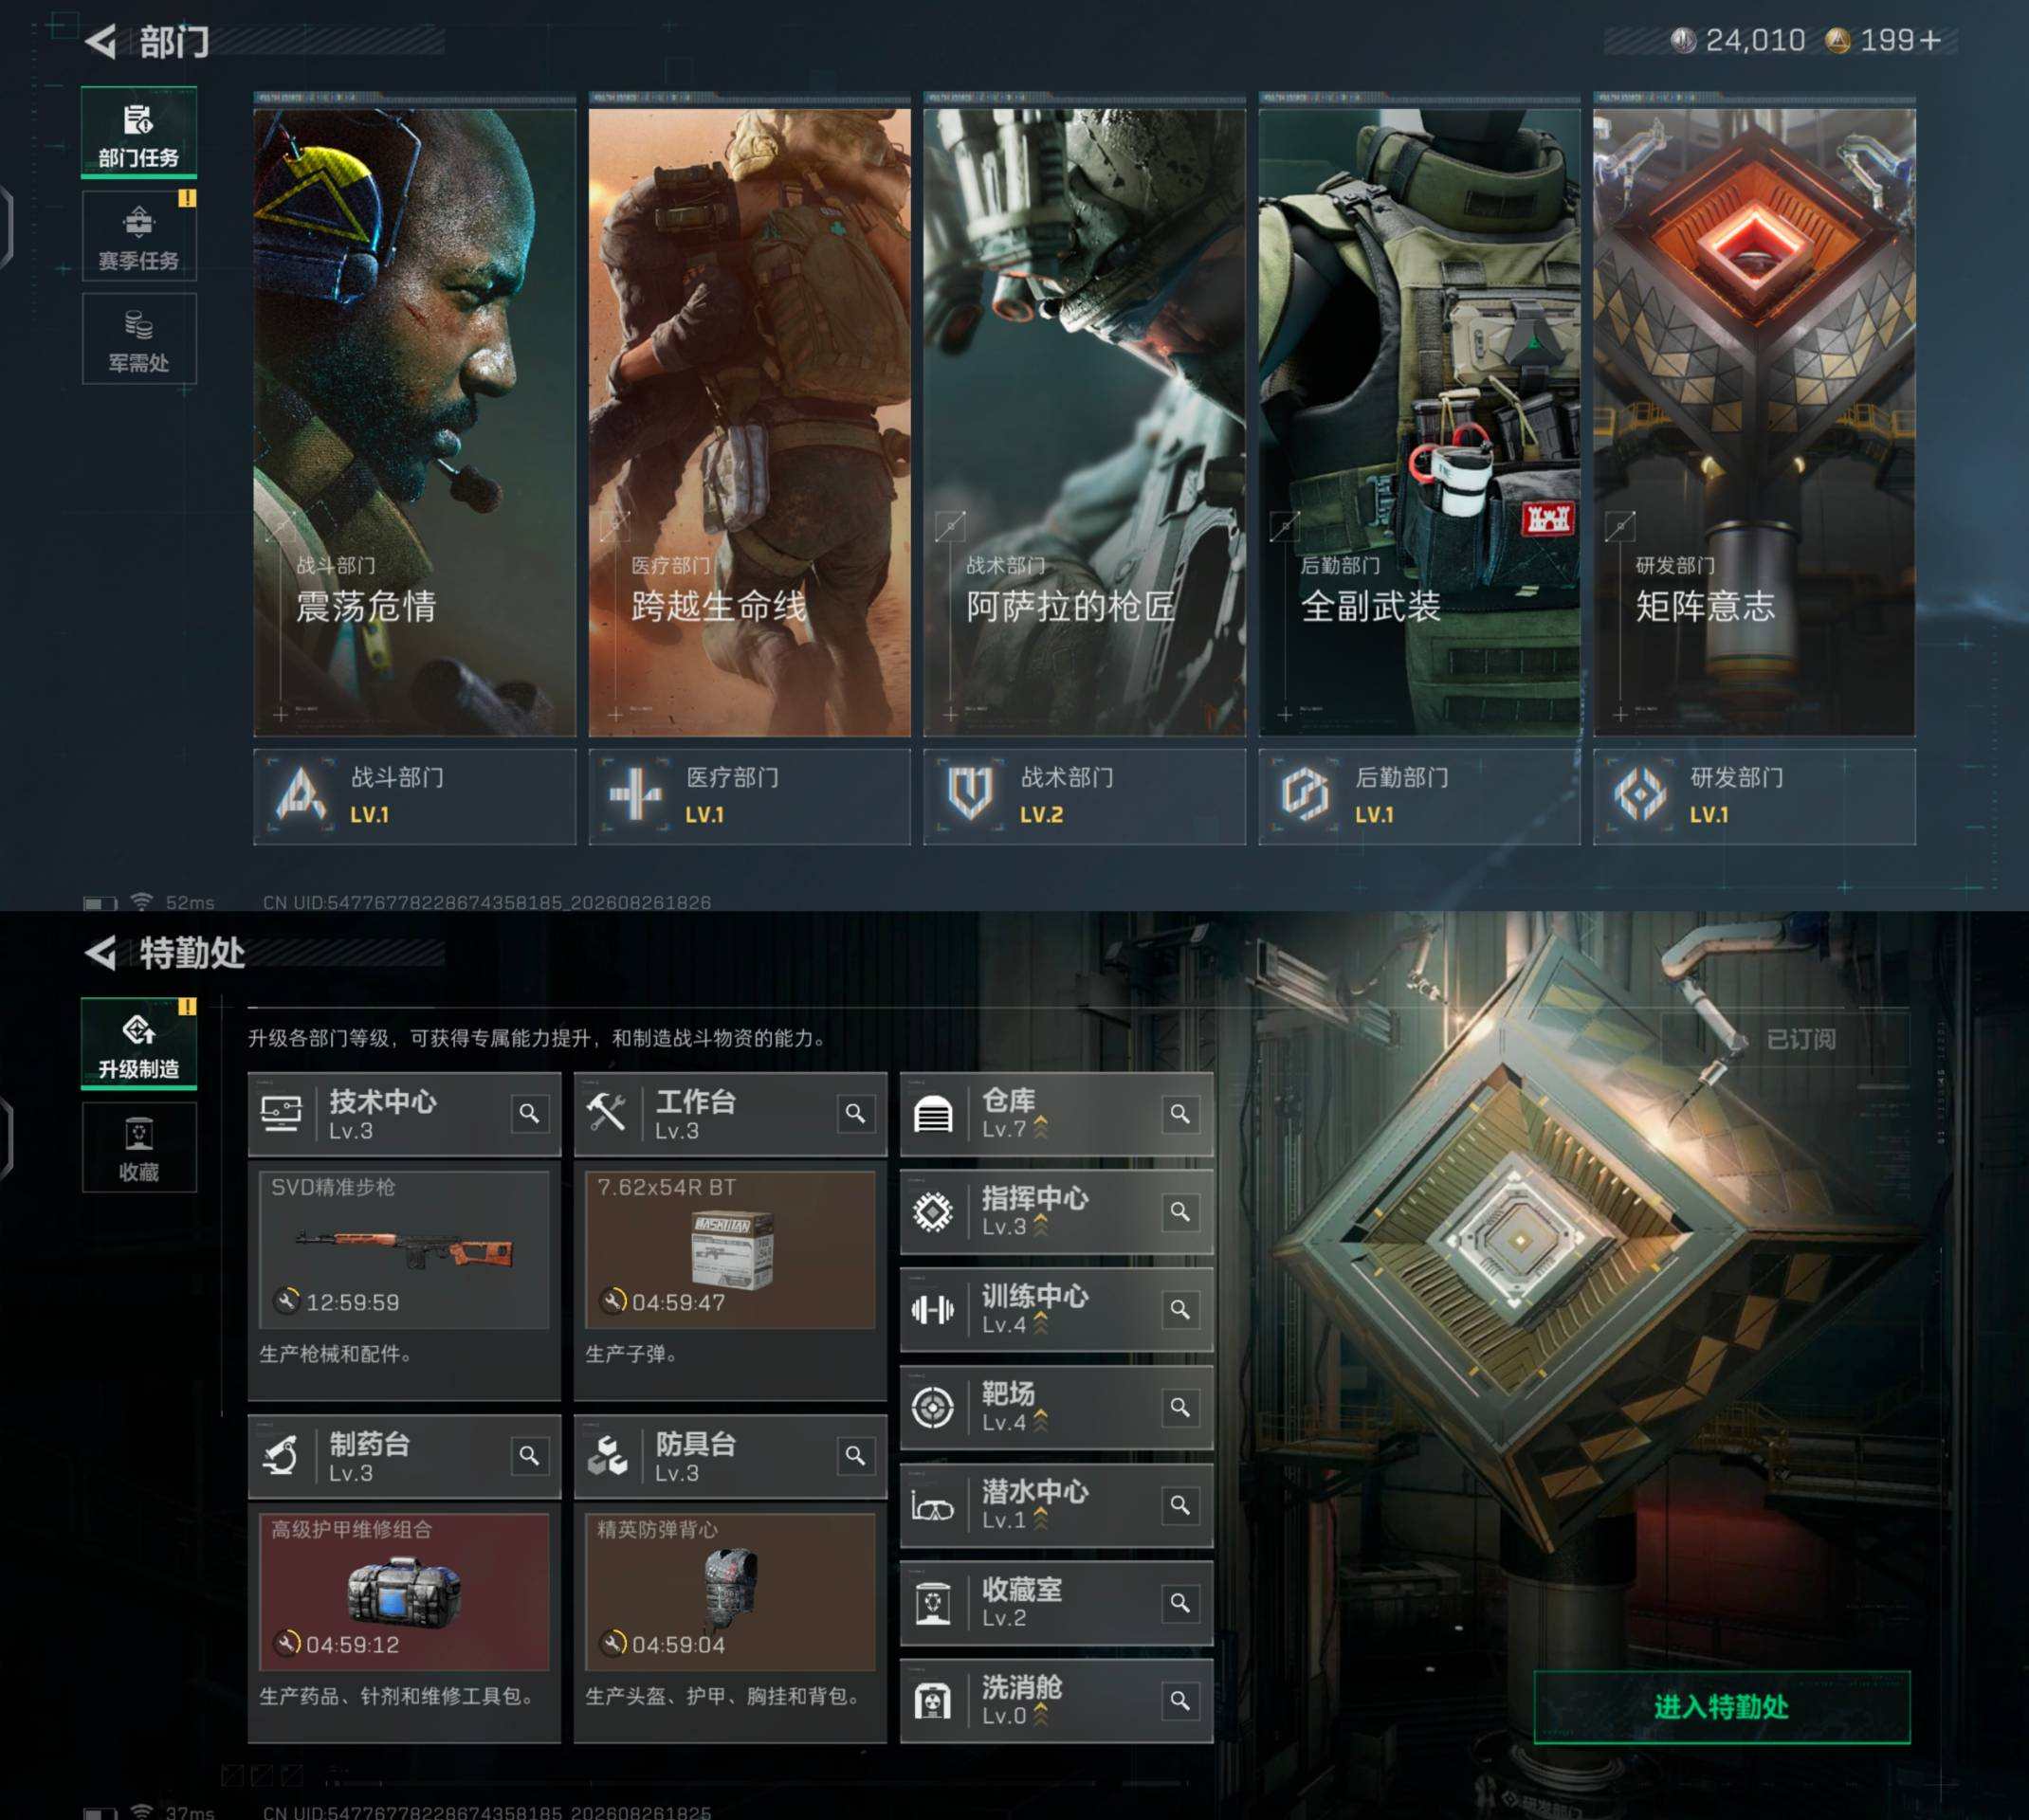The height and width of the screenshot is (1820, 2029).
Task: Switch to the 赛季任务 tab
Action: point(139,236)
